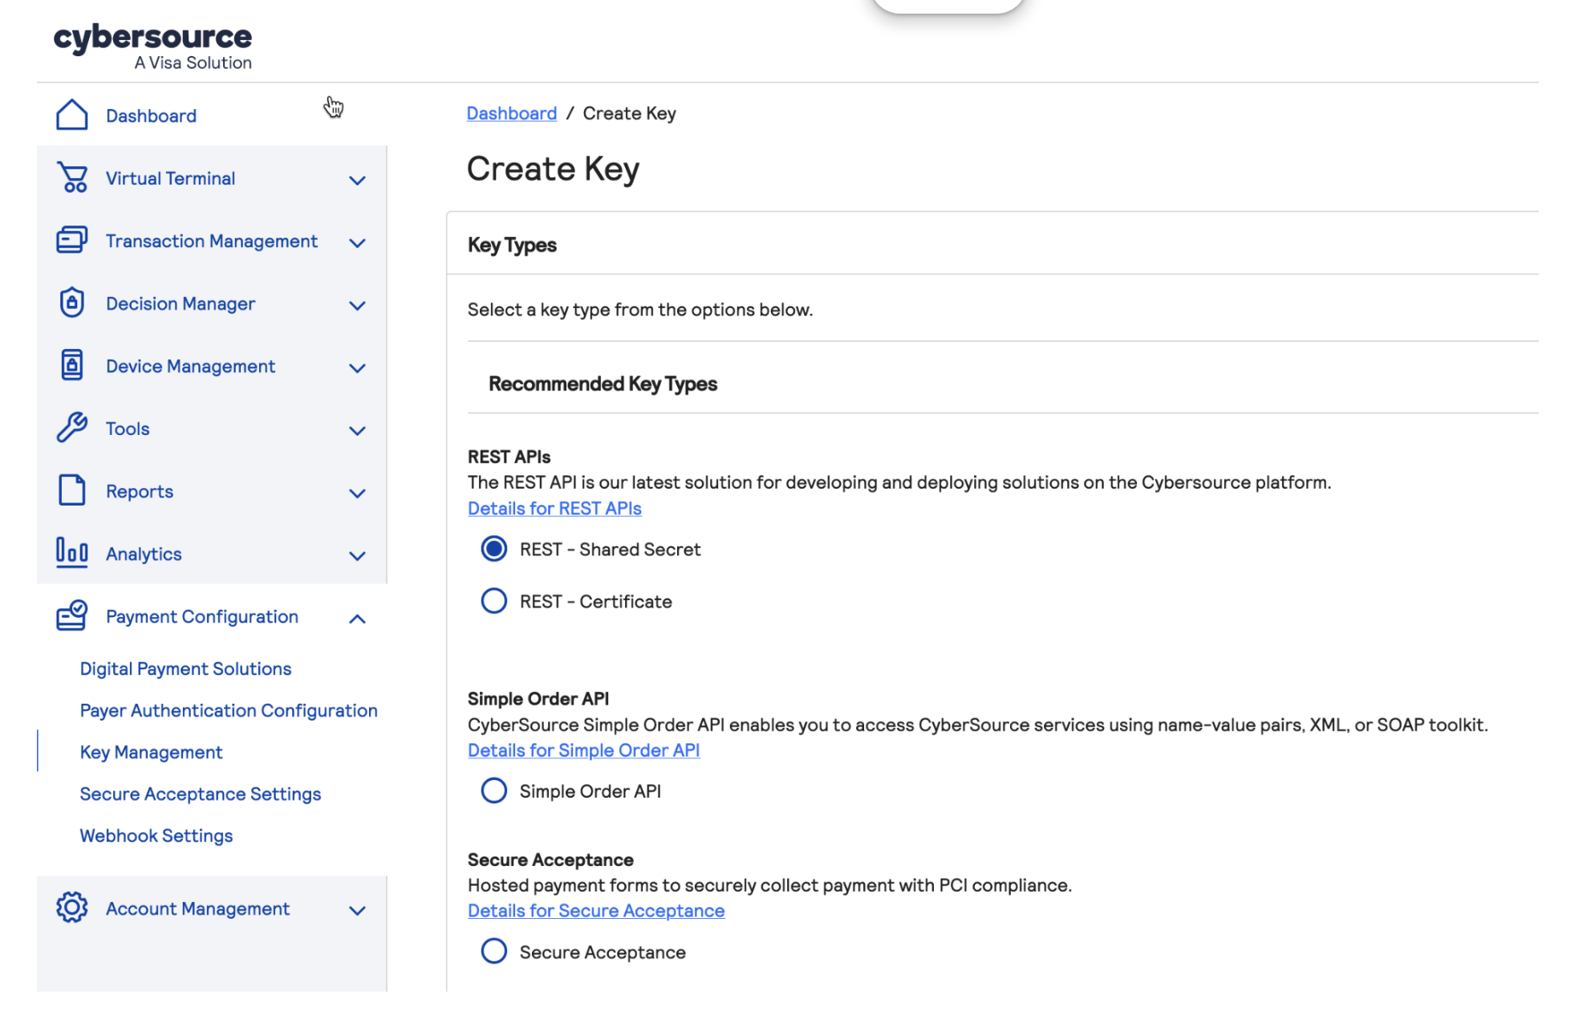Select the REST - Certificate radio button
This screenshot has height=1032, width=1587.
[493, 601]
